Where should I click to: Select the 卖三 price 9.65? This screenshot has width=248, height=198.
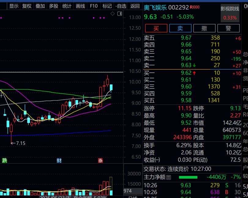pos(186,52)
